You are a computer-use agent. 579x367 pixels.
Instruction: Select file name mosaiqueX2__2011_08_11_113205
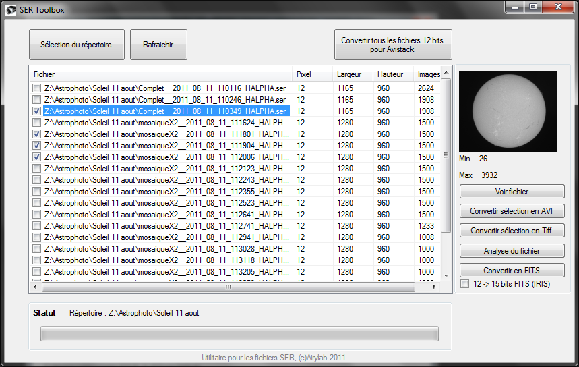click(x=166, y=271)
